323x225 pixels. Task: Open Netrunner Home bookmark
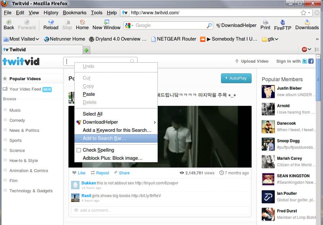pos(65,39)
